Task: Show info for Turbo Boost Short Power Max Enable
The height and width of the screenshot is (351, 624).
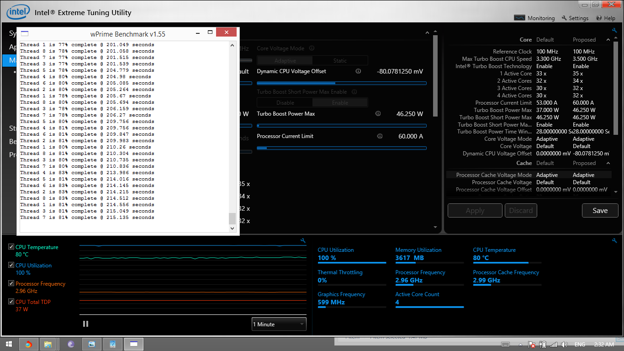Action: (x=354, y=92)
